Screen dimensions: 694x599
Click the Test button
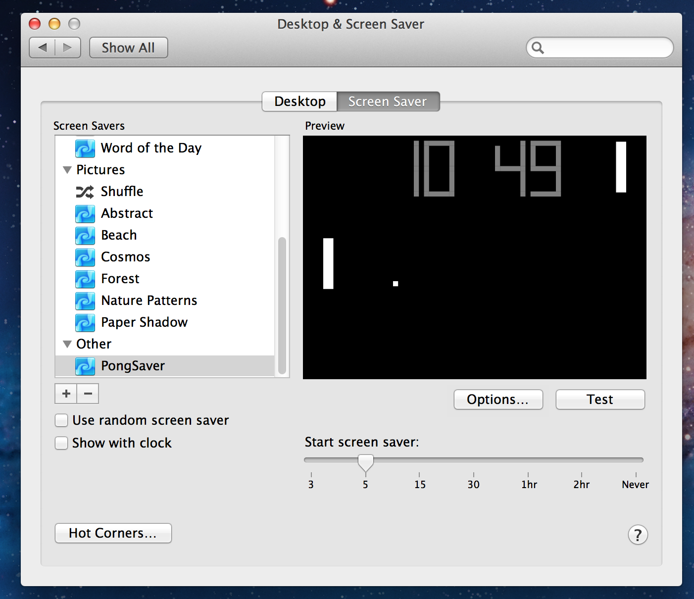(x=600, y=399)
